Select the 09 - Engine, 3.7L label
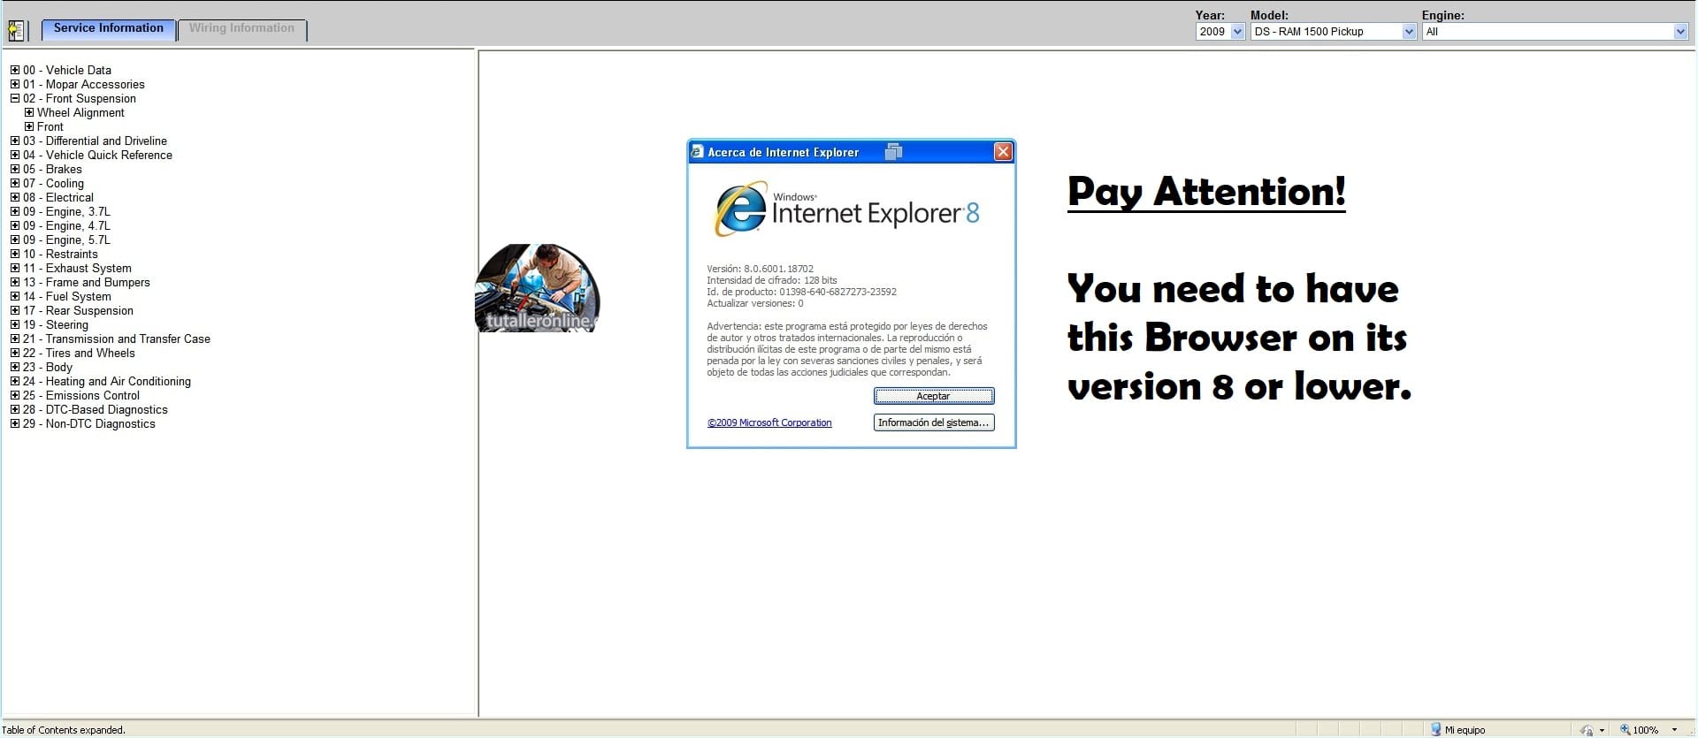 coord(66,211)
